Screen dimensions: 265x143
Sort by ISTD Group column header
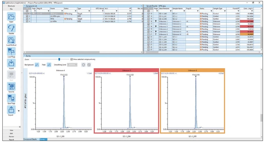pos(98,9)
